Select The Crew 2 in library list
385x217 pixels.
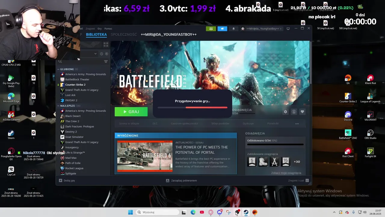click(72, 121)
